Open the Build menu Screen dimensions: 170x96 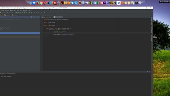tap(11, 10)
